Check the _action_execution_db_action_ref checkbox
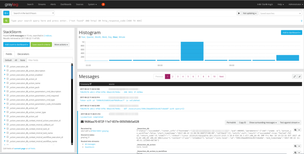The image size is (304, 154). pos(8,108)
